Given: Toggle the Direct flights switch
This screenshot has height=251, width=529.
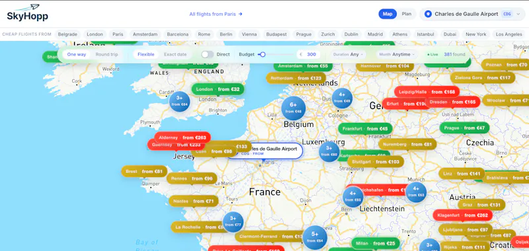Looking at the screenshot, I should click(x=208, y=54).
